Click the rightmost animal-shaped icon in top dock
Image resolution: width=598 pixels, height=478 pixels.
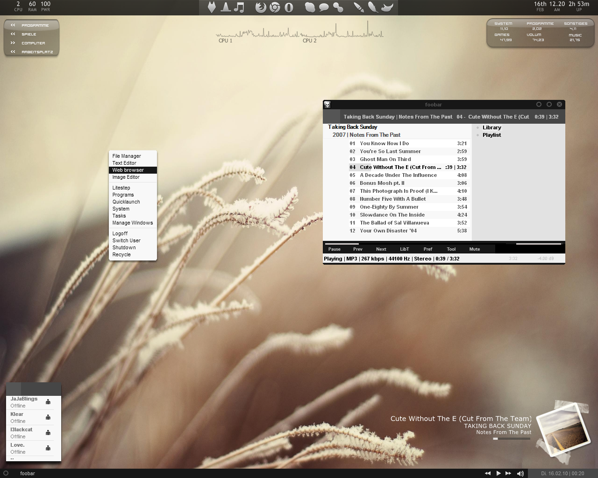(x=387, y=7)
